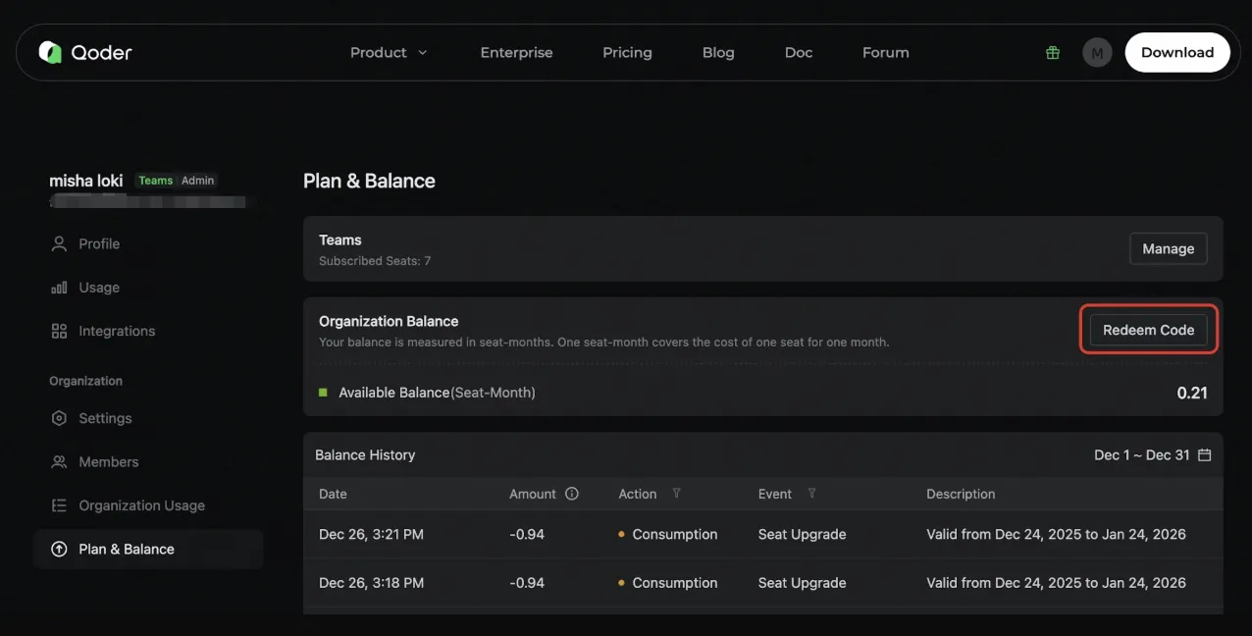Click the Dec 26, 3:21 PM date cell
1252x636 pixels.
pyautogui.click(x=371, y=534)
